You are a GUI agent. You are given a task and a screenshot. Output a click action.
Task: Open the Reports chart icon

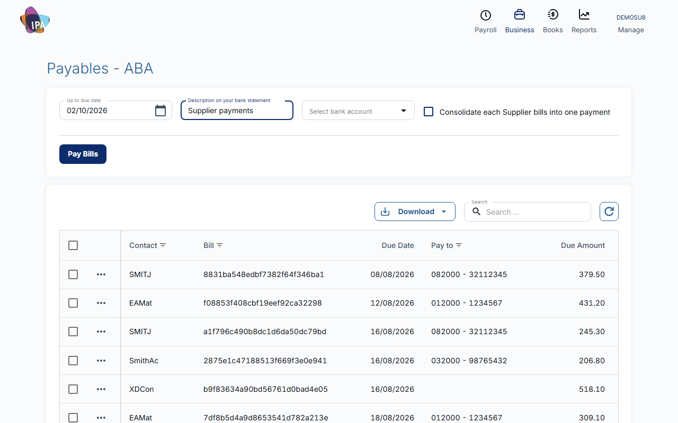584,15
